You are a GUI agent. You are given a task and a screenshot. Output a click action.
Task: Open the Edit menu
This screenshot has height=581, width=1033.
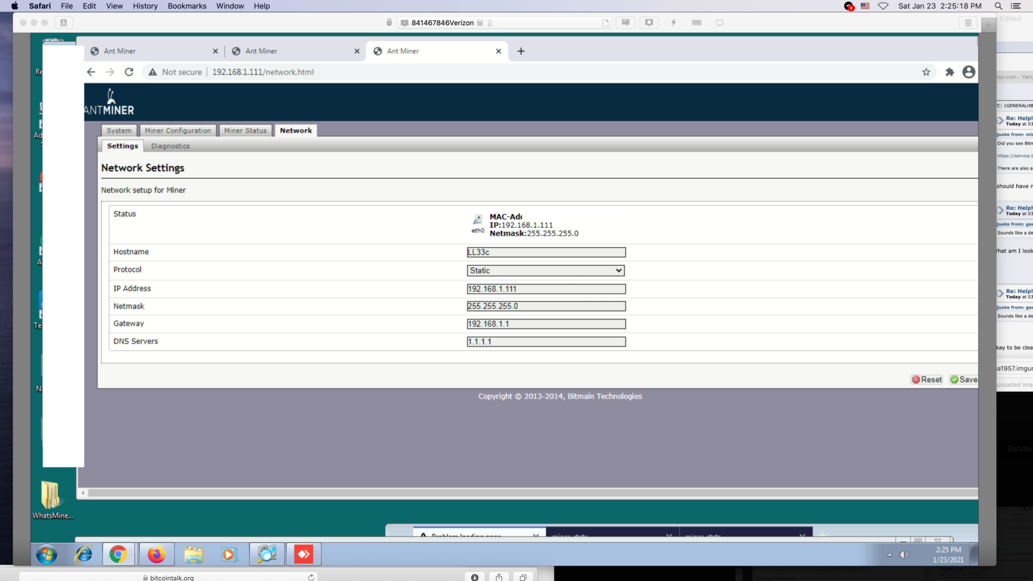[89, 6]
